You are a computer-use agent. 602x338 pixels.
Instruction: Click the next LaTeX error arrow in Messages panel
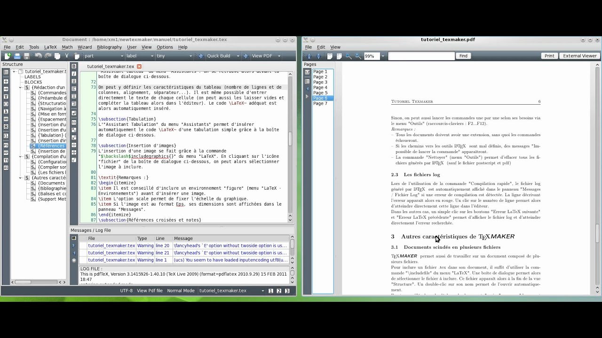pos(74,246)
